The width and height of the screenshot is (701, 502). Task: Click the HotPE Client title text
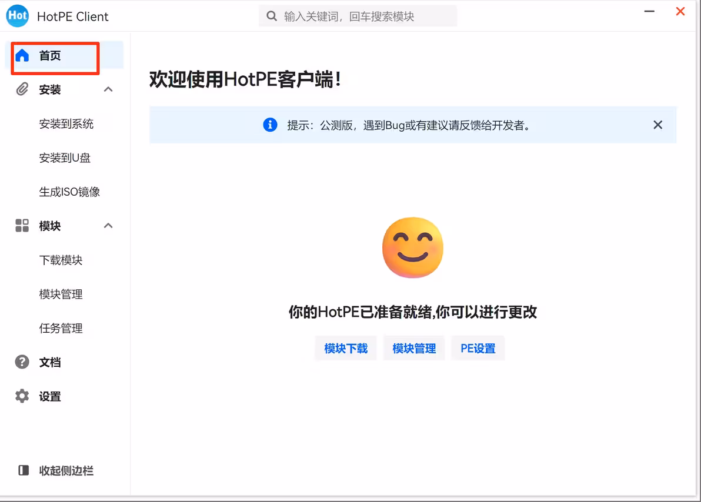coord(73,16)
